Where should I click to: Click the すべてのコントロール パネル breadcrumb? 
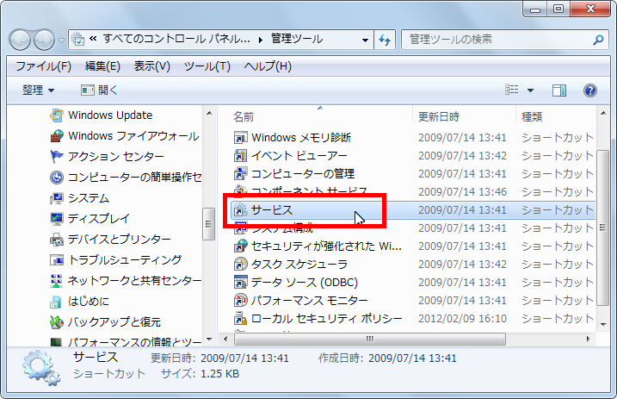coord(176,39)
